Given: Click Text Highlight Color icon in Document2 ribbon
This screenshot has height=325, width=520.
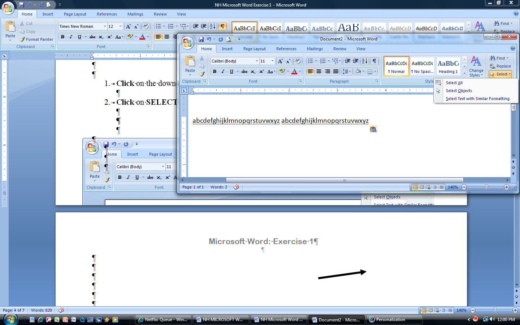Looking at the screenshot, I should (282, 71).
